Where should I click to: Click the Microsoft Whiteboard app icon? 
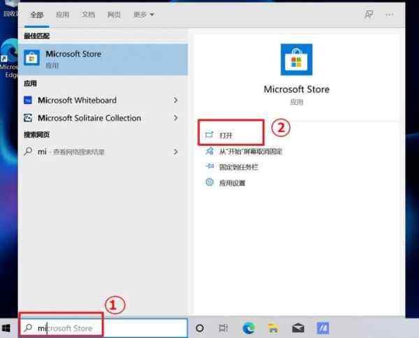point(28,100)
